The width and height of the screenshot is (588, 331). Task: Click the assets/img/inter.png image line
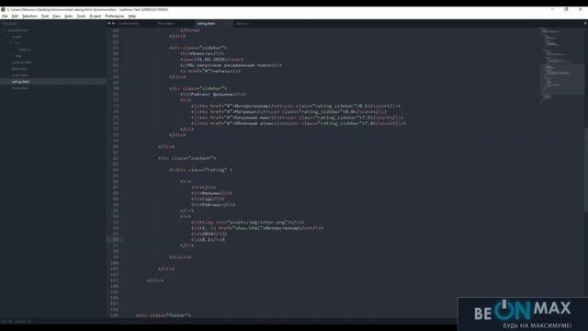(x=247, y=223)
